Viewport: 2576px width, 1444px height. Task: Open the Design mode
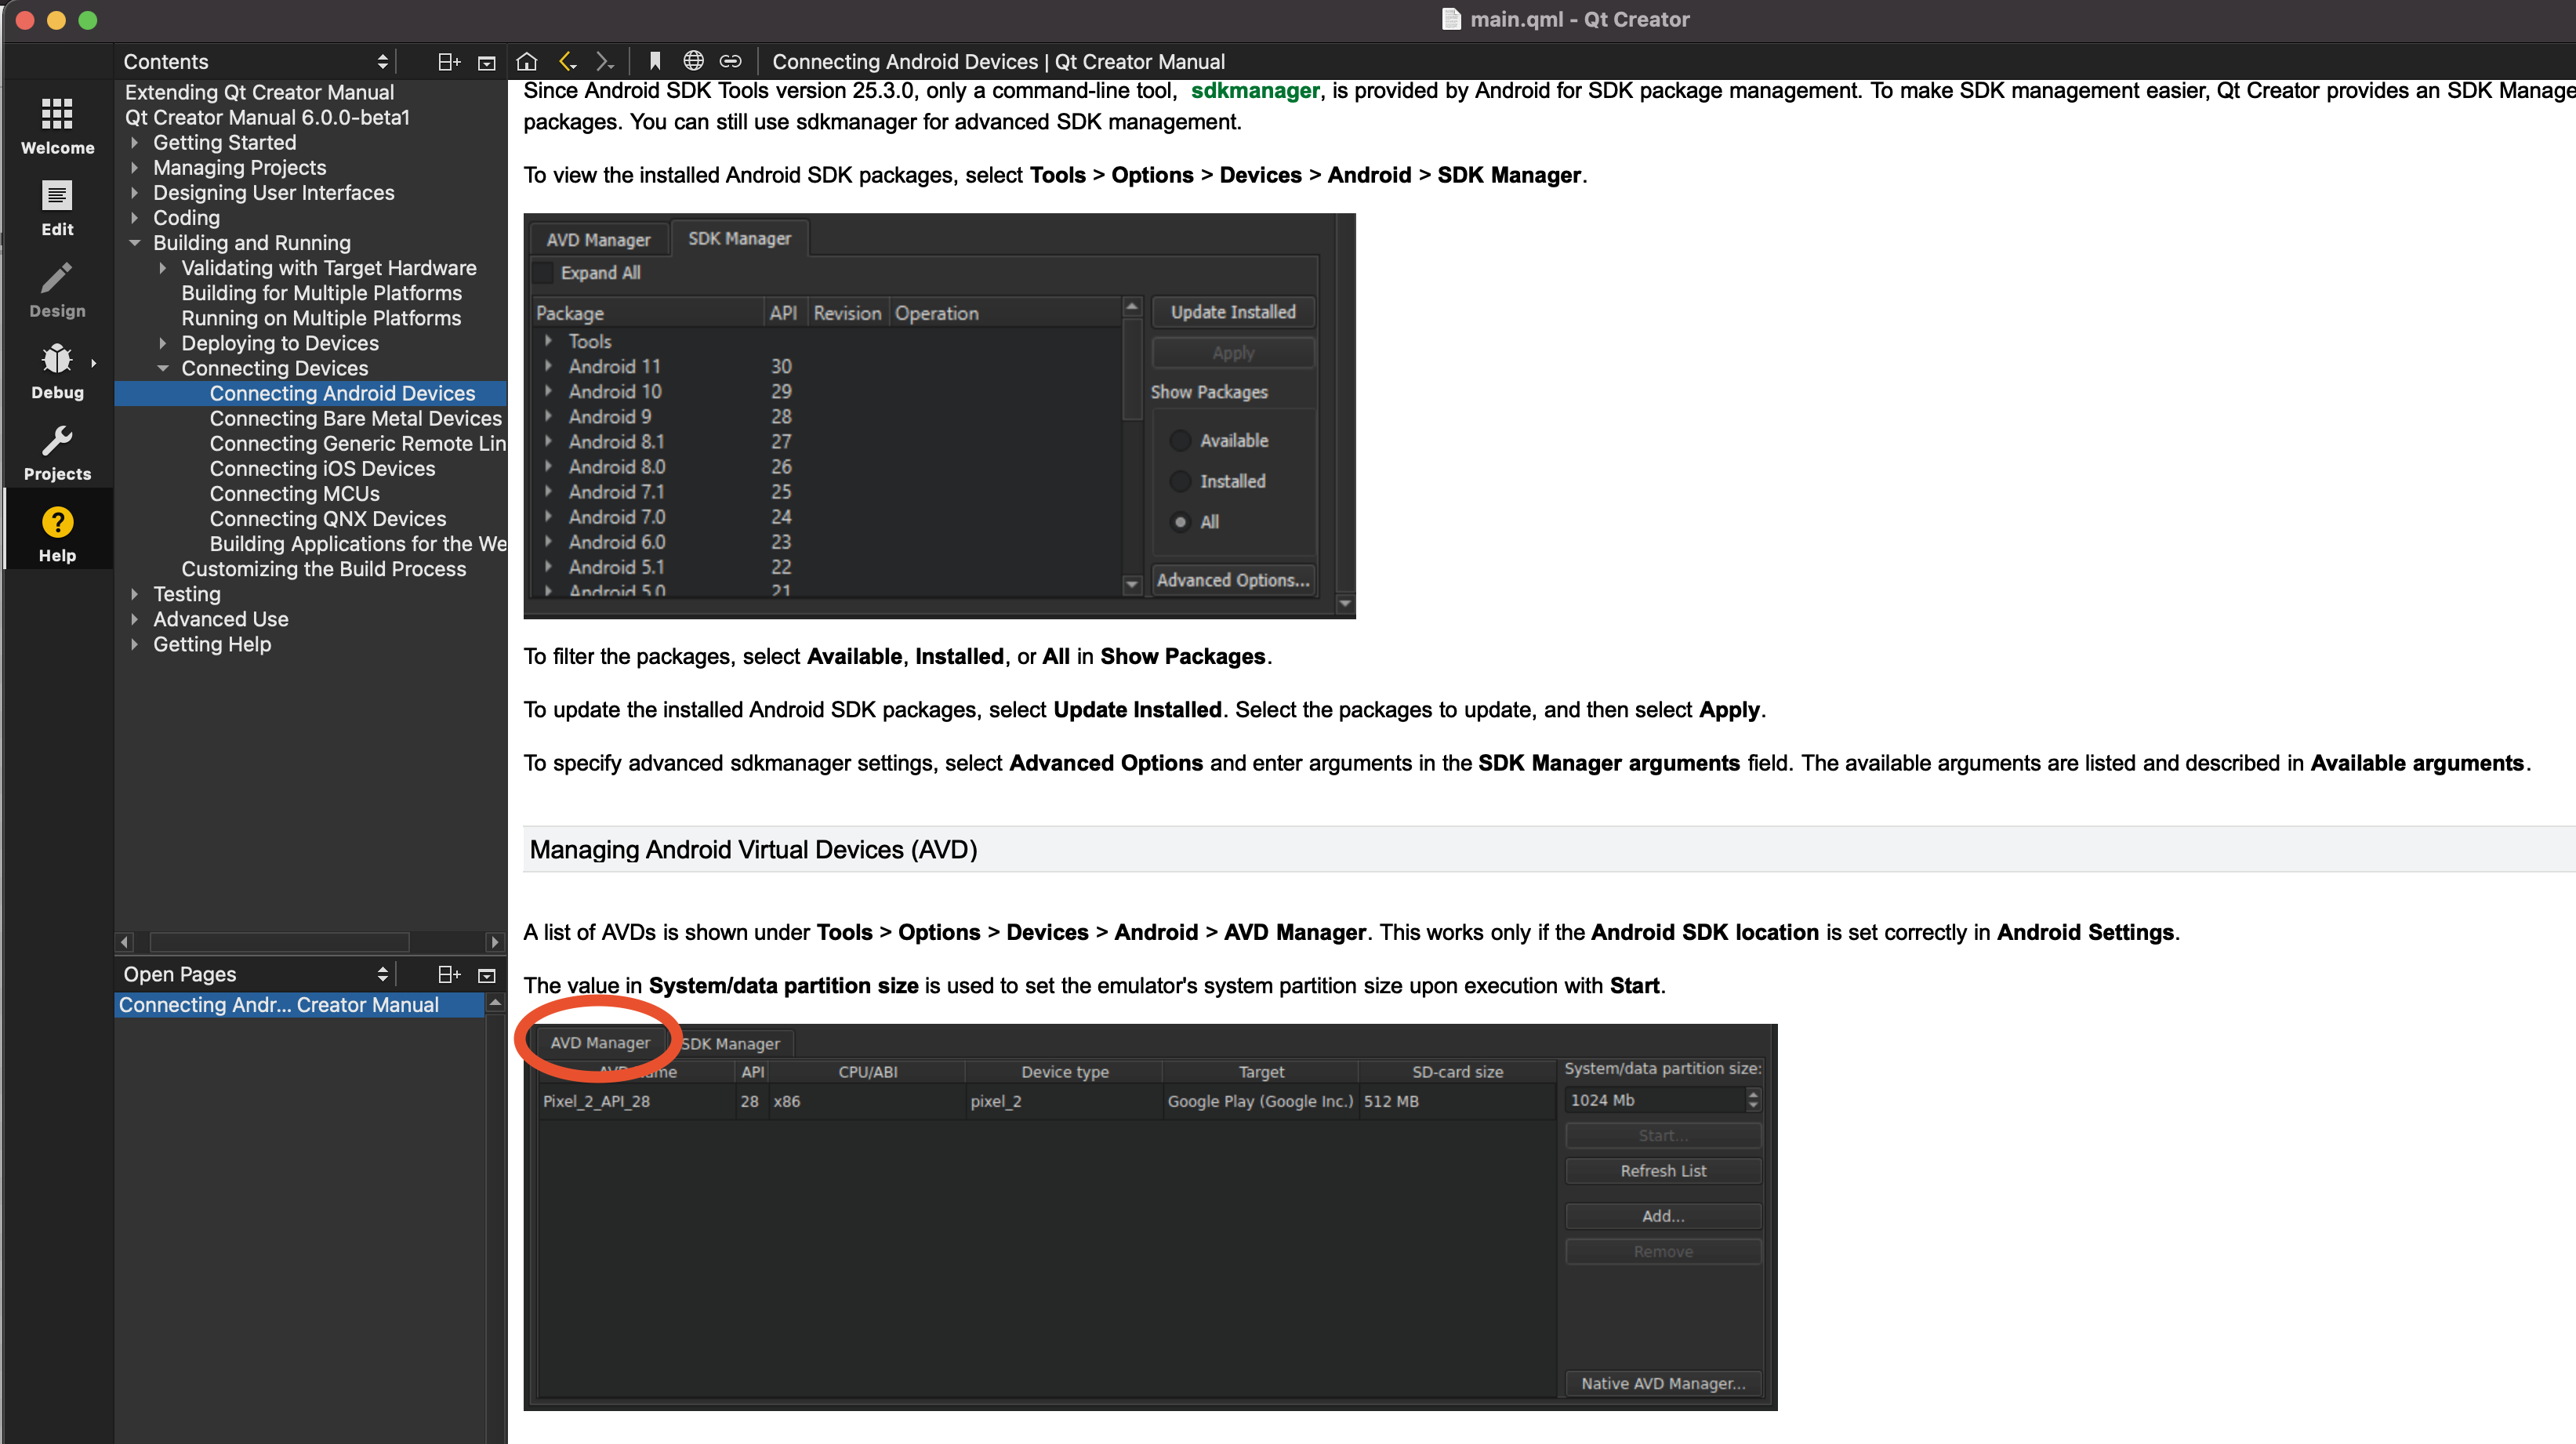click(57, 289)
